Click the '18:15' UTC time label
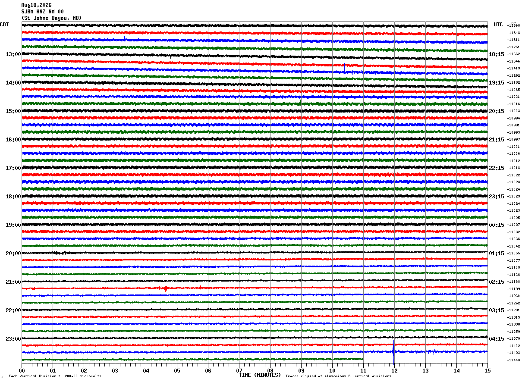 497,54
